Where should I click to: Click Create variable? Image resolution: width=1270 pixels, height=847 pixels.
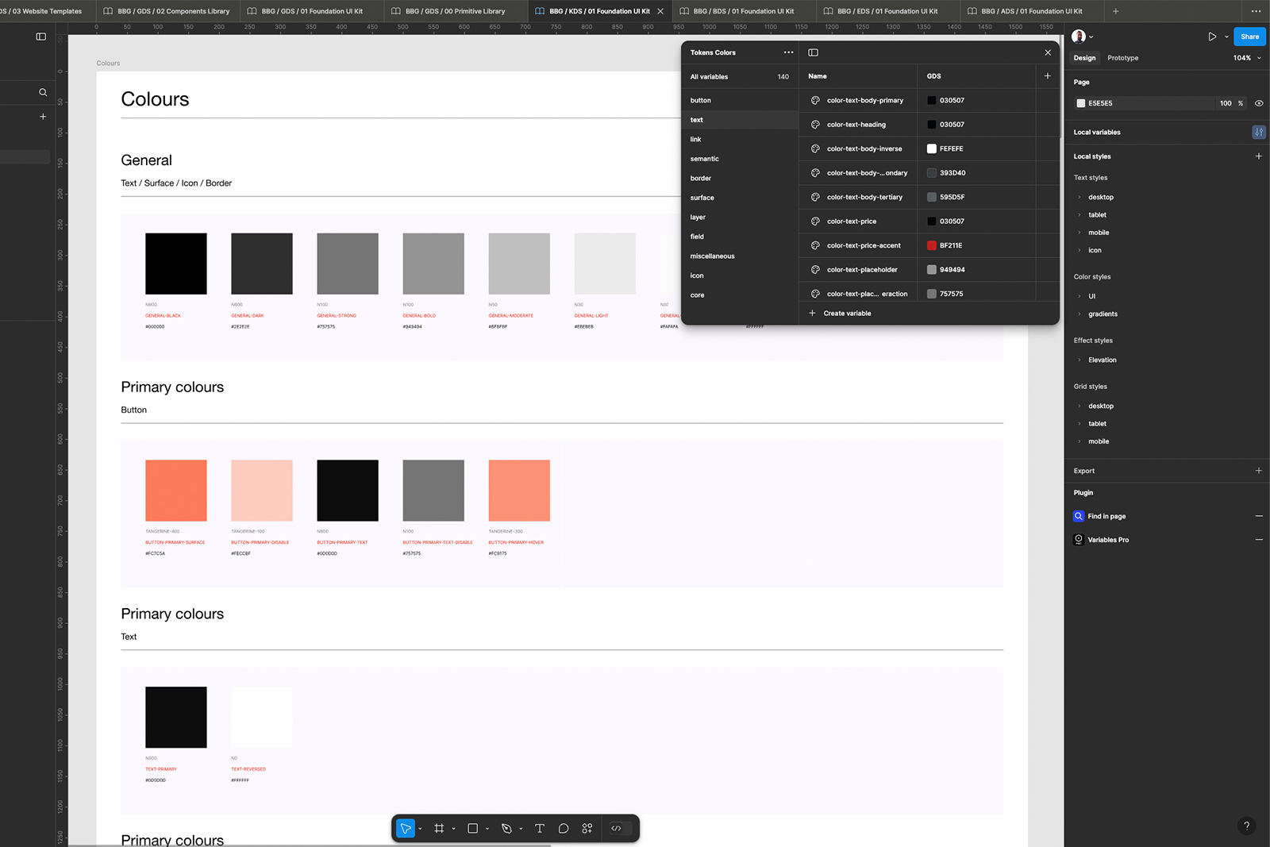tap(846, 314)
